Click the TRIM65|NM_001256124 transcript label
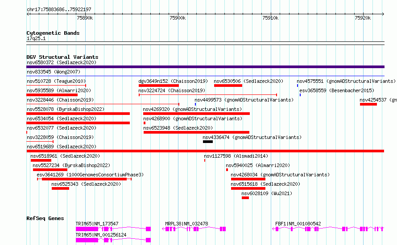Screen dimensions: 397x245 click(x=101, y=235)
